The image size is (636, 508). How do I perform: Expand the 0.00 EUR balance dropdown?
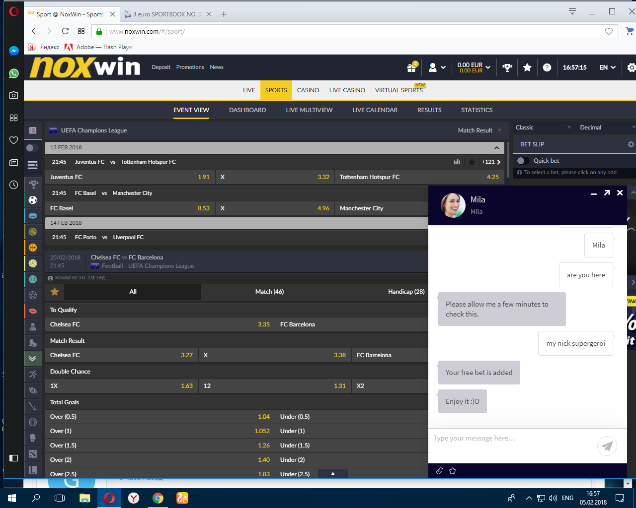pyautogui.click(x=474, y=67)
